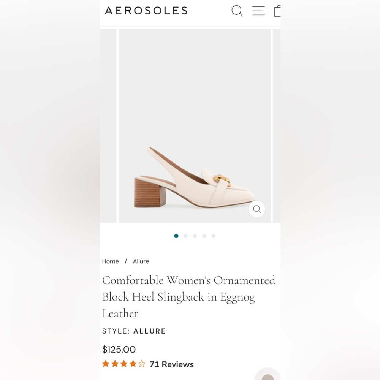Open the shopping cart icon
The width and height of the screenshot is (380, 380).
click(277, 11)
